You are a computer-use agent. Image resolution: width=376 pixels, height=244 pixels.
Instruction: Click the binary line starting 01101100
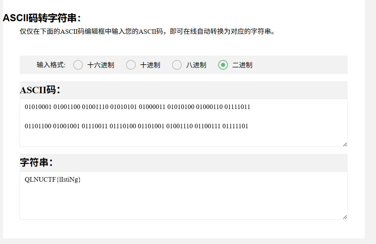(x=136, y=126)
